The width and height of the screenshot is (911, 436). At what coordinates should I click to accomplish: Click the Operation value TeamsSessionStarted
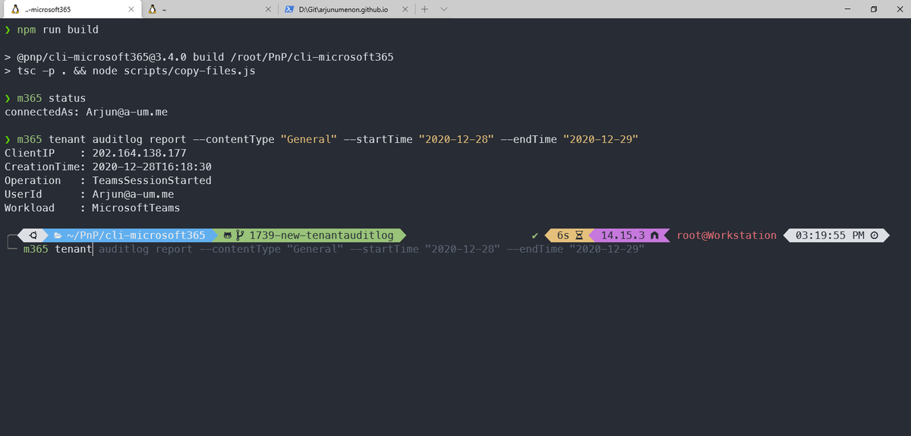(x=152, y=181)
